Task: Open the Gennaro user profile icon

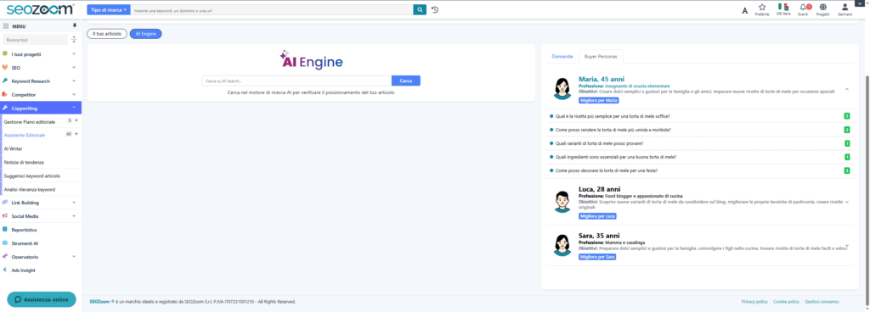Action: [845, 7]
